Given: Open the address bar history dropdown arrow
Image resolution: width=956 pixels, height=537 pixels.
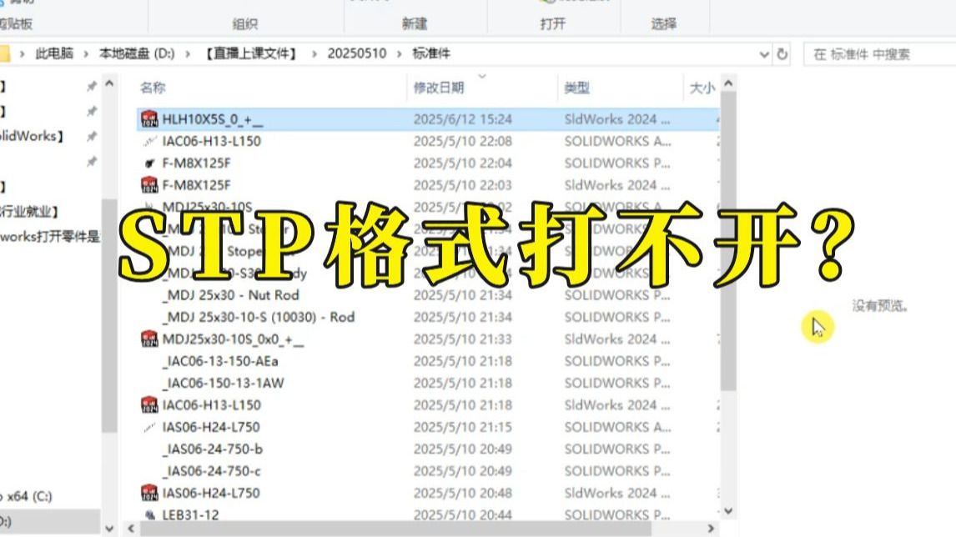Looking at the screenshot, I should 765,53.
